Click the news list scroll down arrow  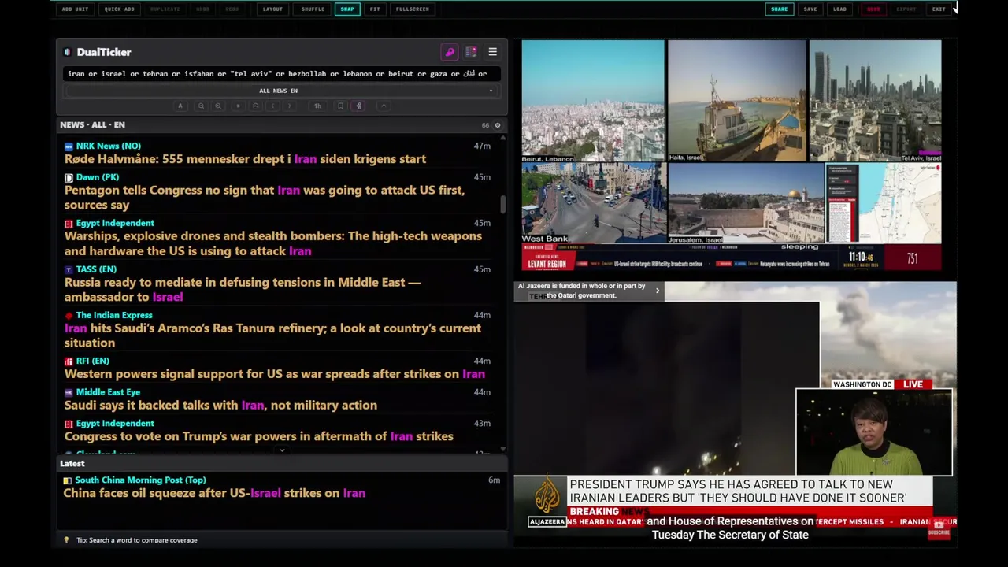click(x=503, y=449)
